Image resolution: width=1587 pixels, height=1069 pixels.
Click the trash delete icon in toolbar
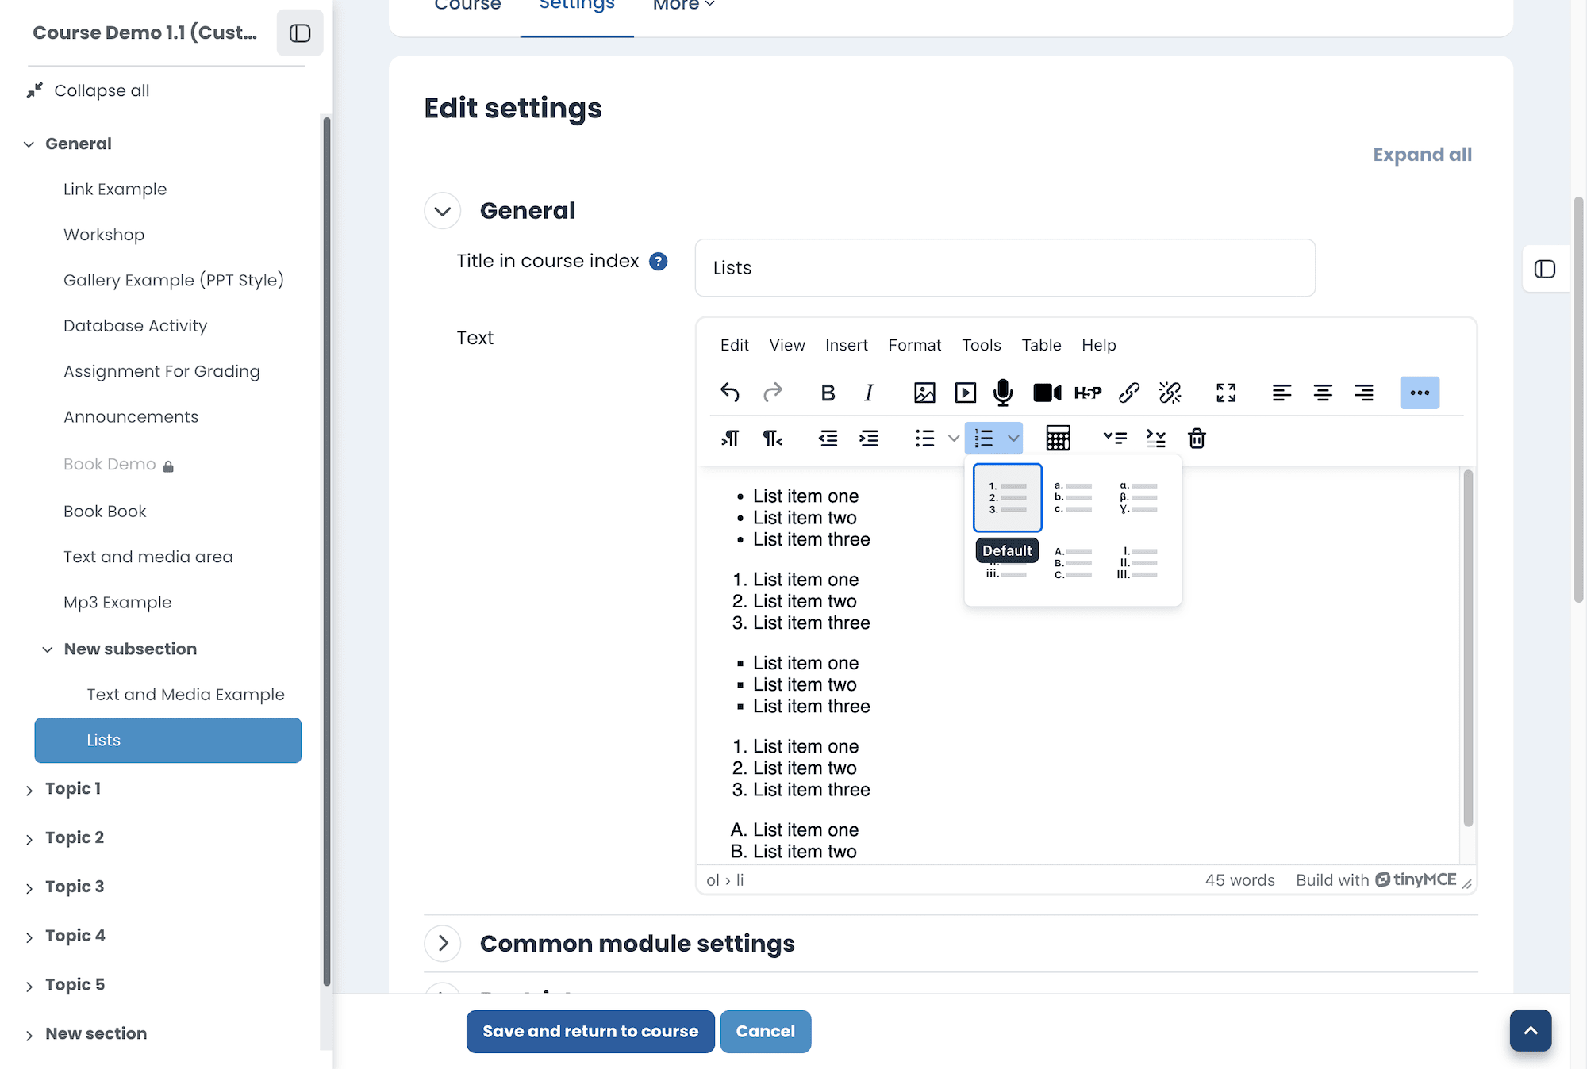click(1197, 438)
